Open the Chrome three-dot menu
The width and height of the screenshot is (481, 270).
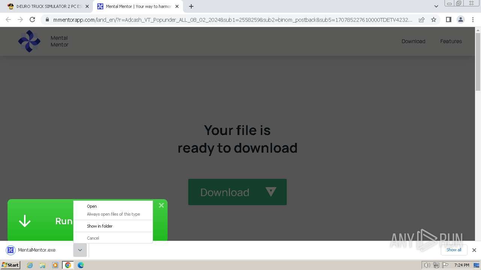pyautogui.click(x=473, y=19)
